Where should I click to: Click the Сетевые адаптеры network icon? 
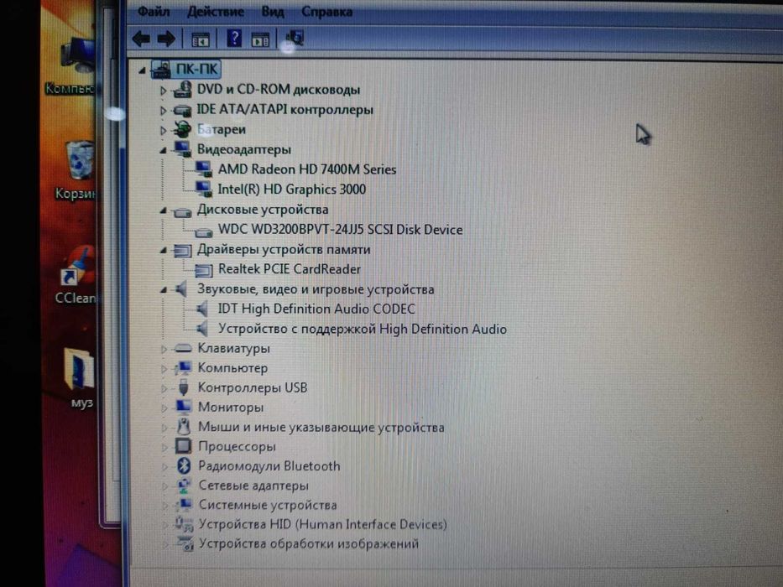184,486
